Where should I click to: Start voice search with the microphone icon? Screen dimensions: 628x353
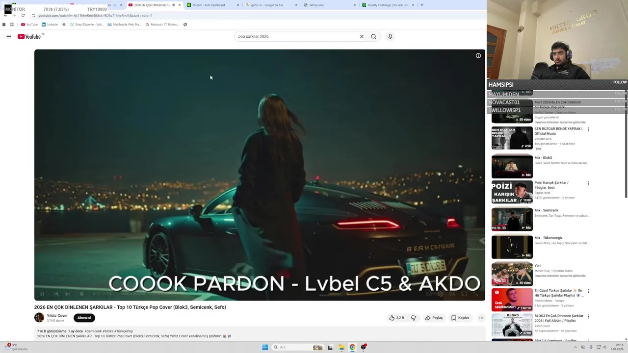390,36
